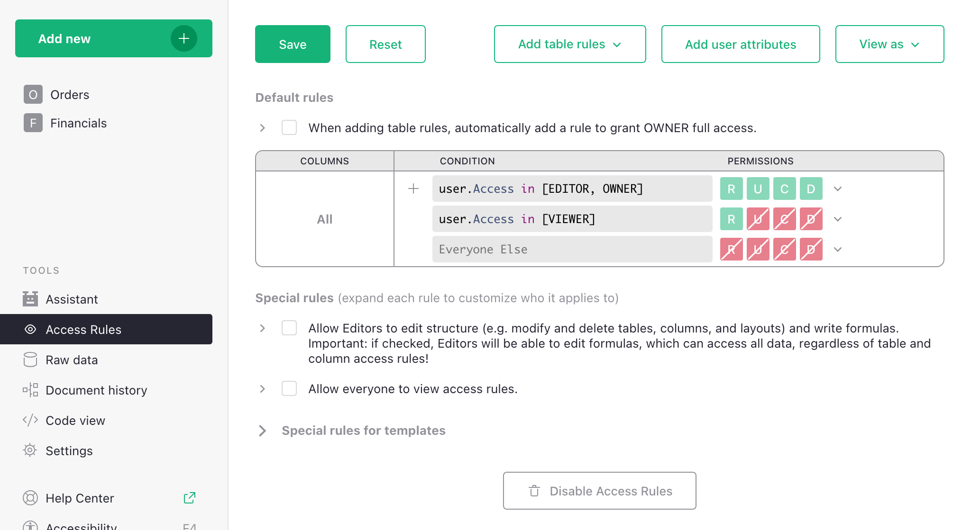The width and height of the screenshot is (971, 530).
Task: Check the grant OWNER full access checkbox
Action: pyautogui.click(x=289, y=127)
